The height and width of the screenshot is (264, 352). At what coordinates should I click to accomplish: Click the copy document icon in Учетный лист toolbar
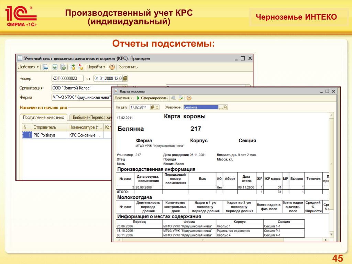pyautogui.click(x=63, y=67)
